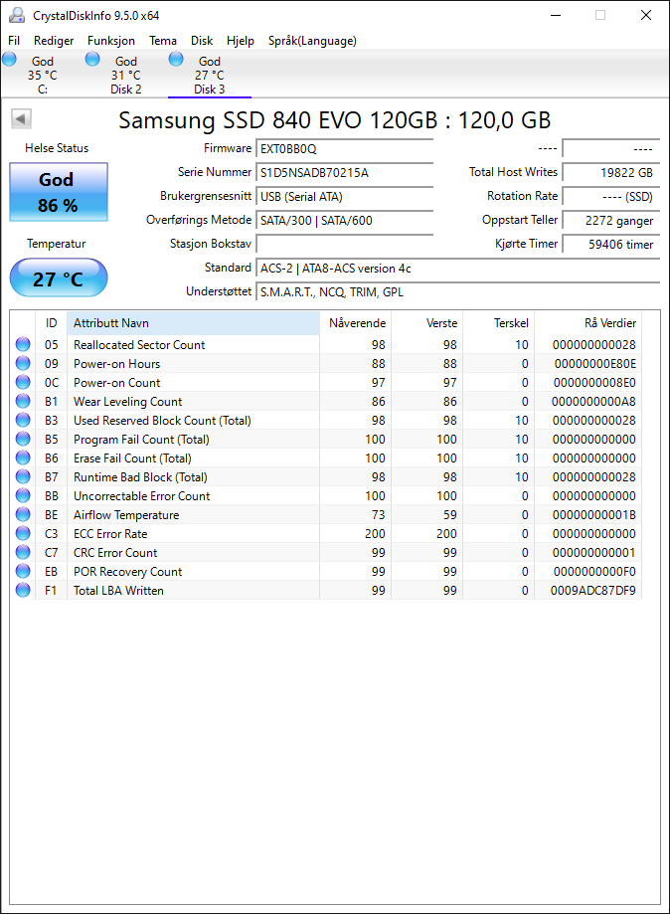Click the status orb for Total LBA Written
The image size is (670, 914).
pos(23,590)
